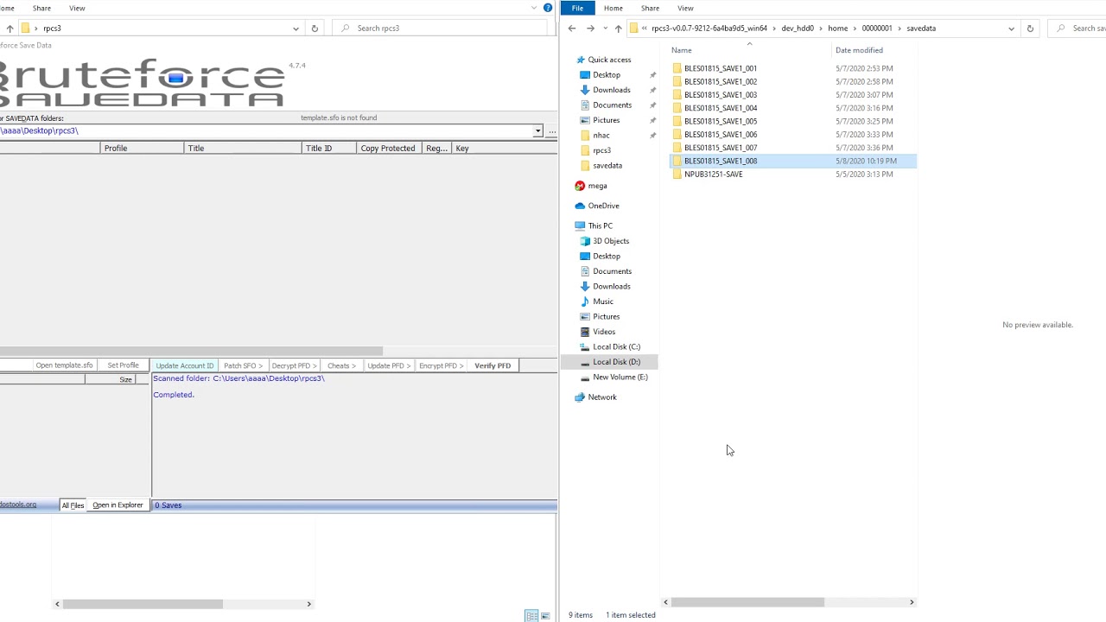Open savedata folder in Quick access
Viewport: 1106px width, 622px height.
(607, 165)
